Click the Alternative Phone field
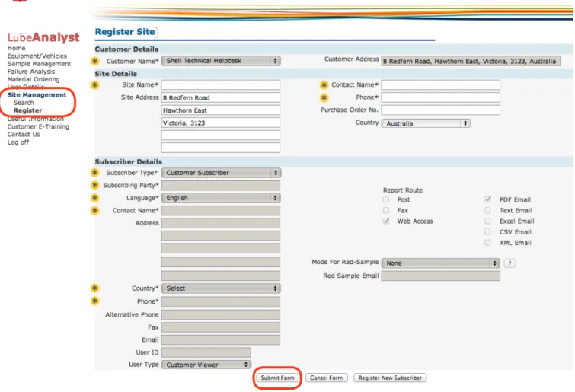Screen dimensions: 575x392 [221, 314]
